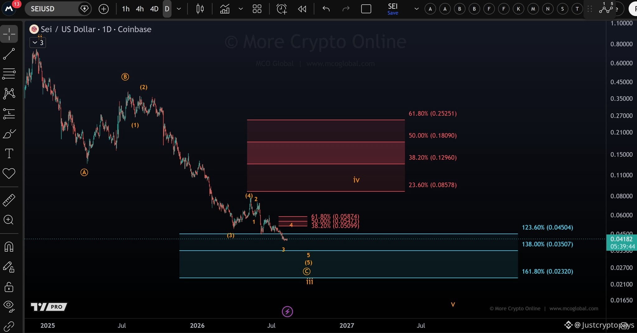
Task: Click the circled B wave label
Action: (x=125, y=77)
